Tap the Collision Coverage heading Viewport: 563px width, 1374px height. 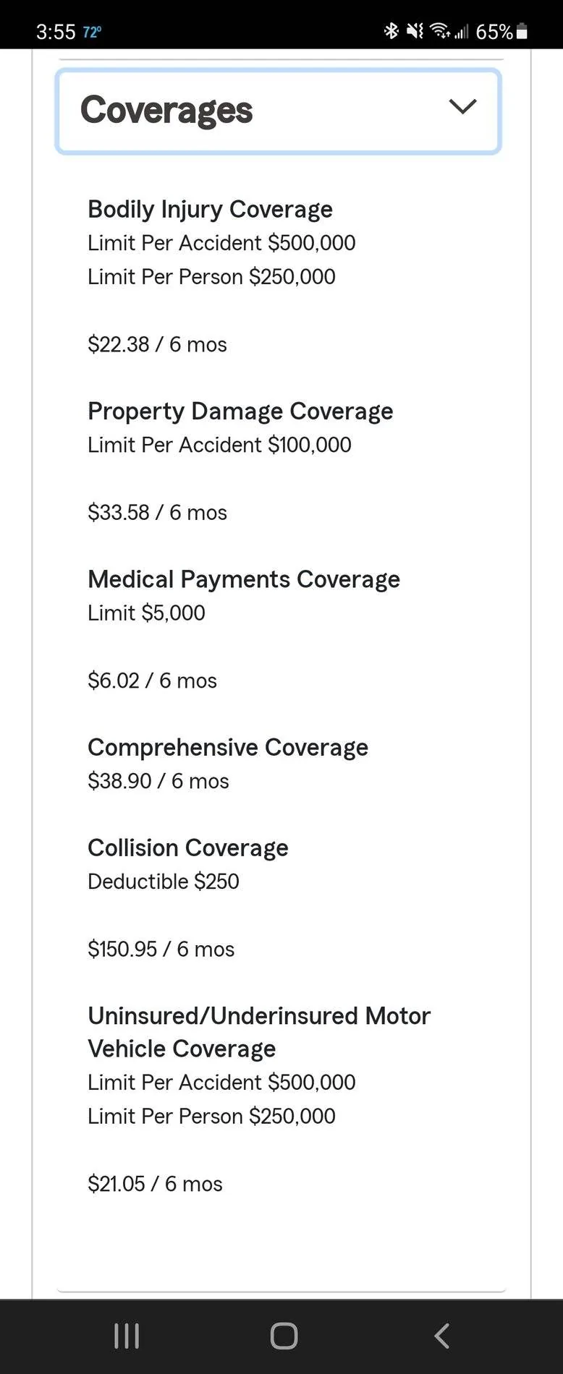coord(188,848)
